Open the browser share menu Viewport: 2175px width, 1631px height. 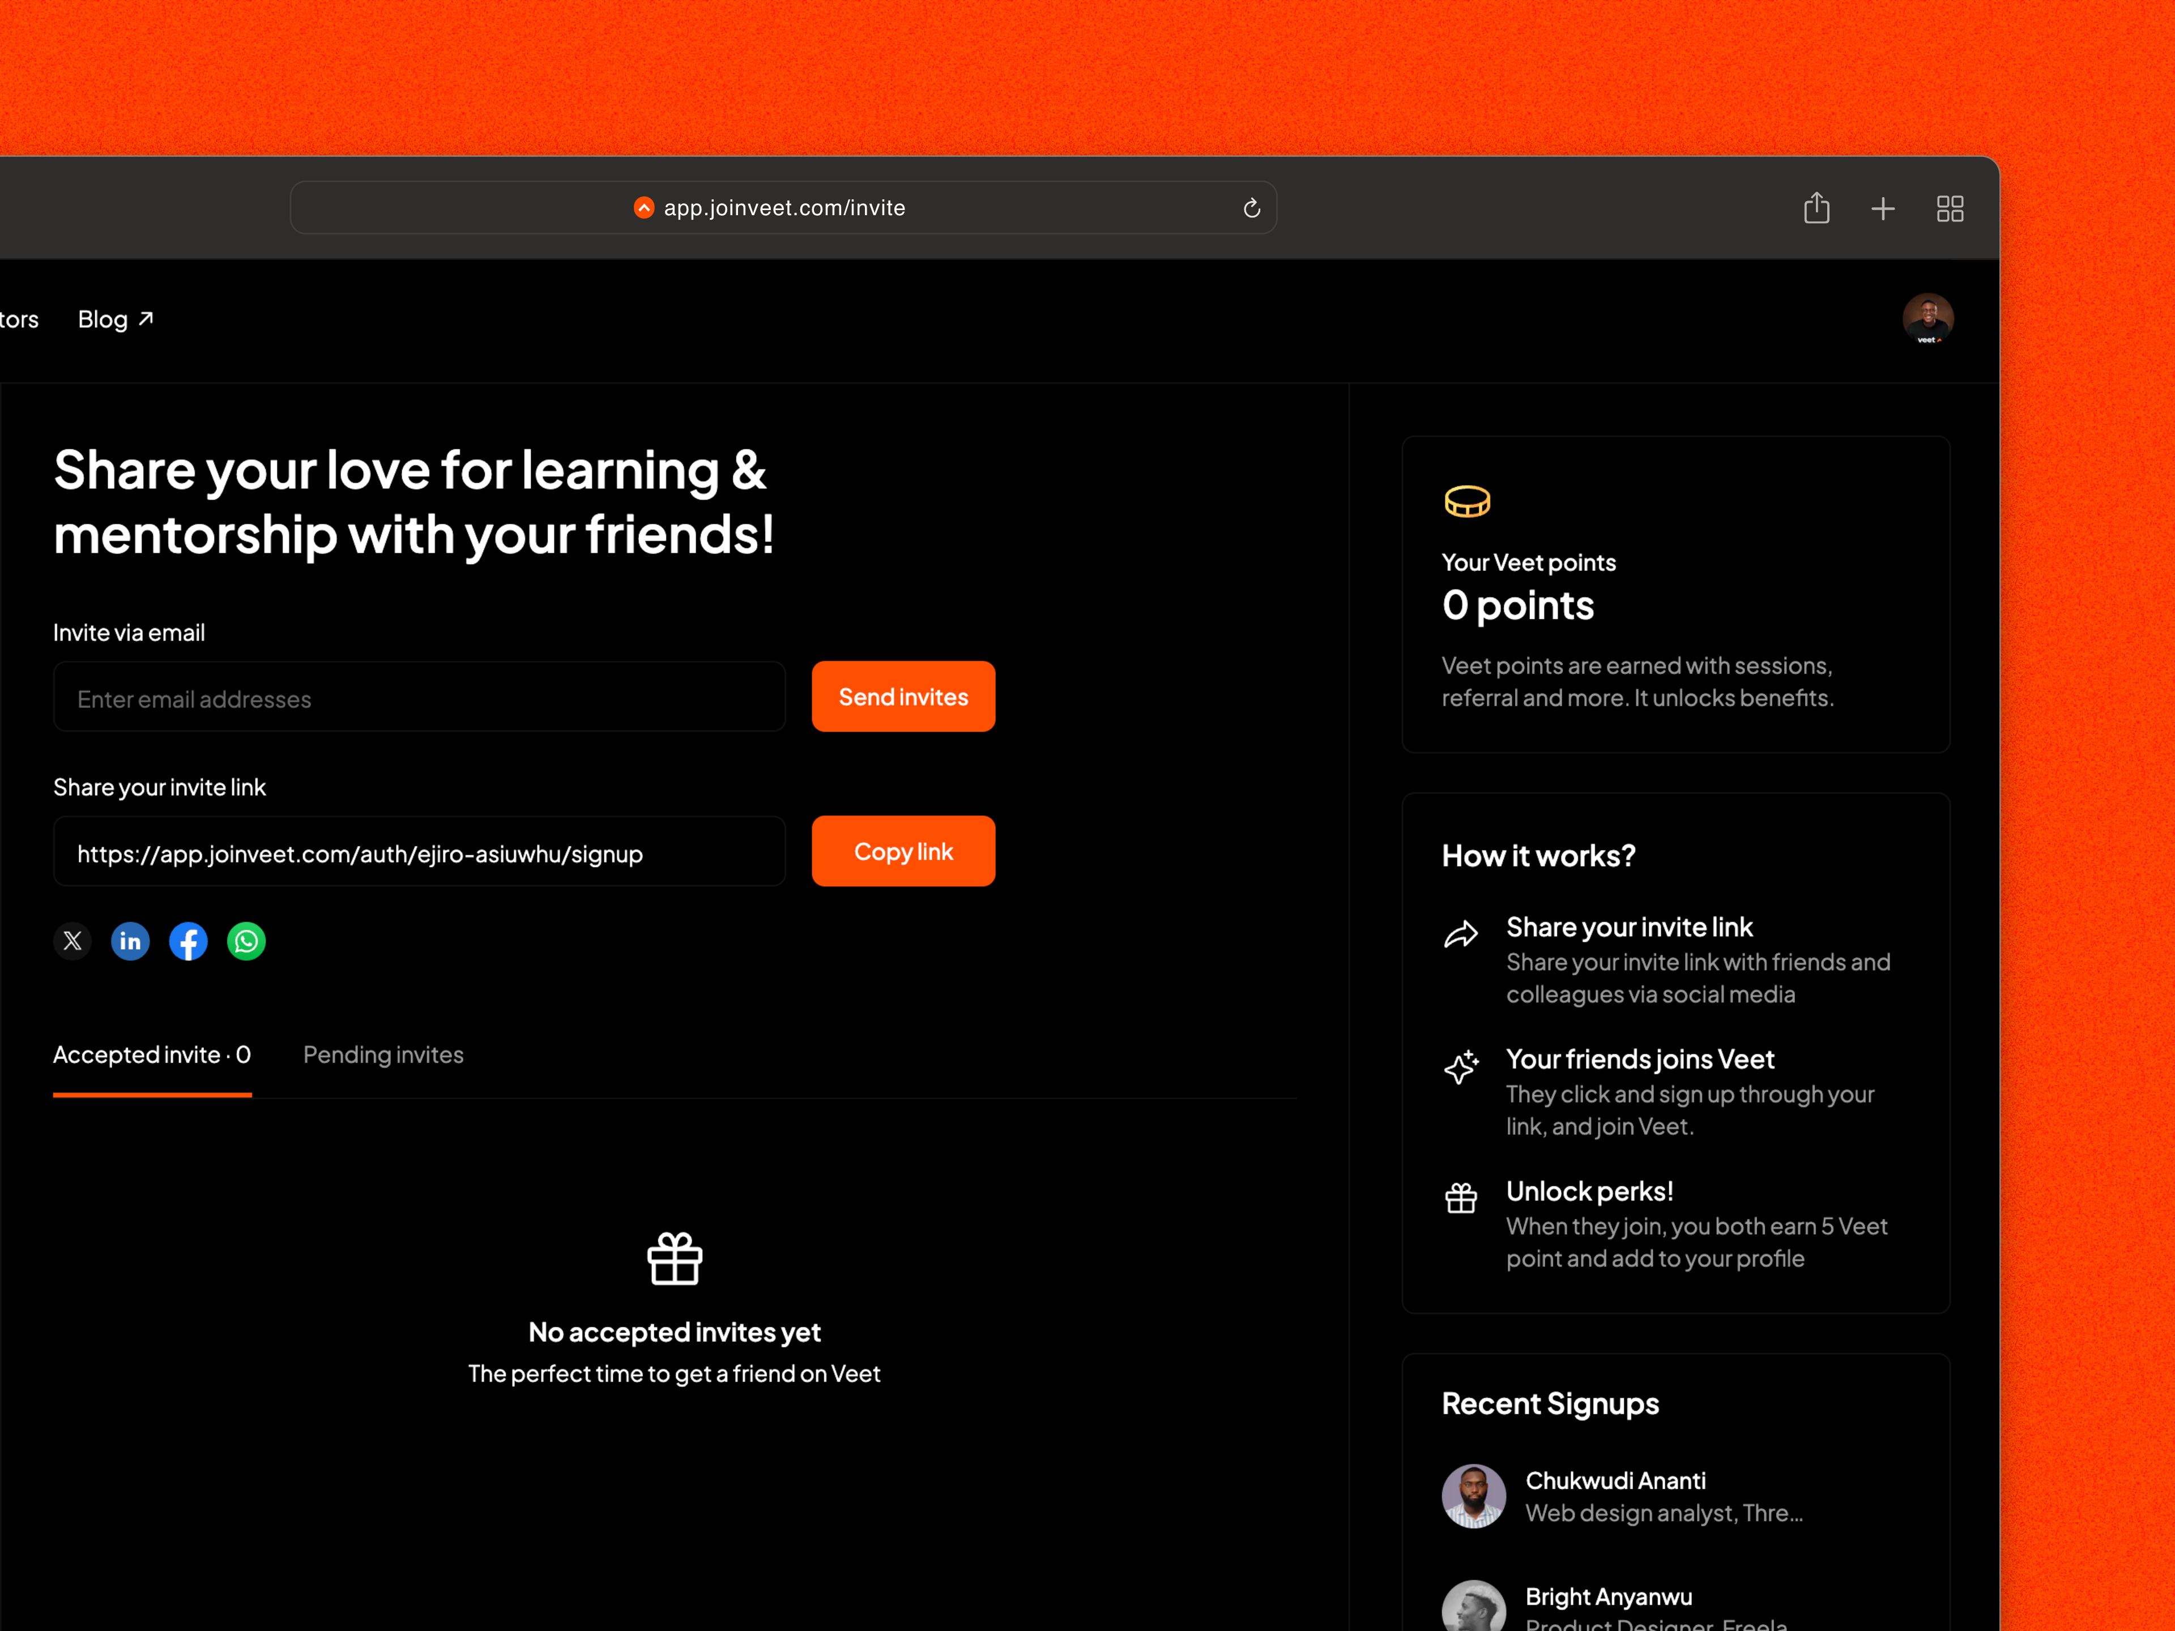[x=1816, y=207]
